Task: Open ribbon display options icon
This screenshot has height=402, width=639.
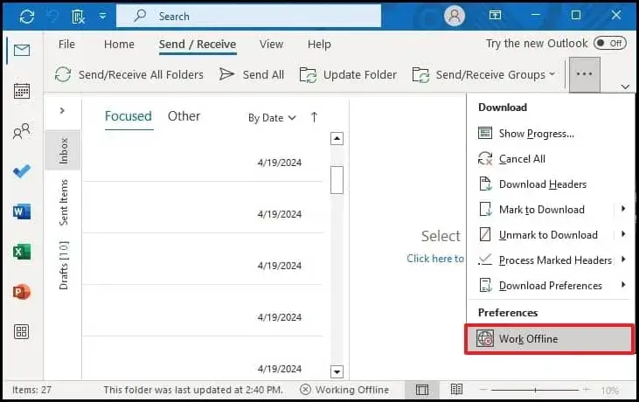Action: [x=495, y=16]
